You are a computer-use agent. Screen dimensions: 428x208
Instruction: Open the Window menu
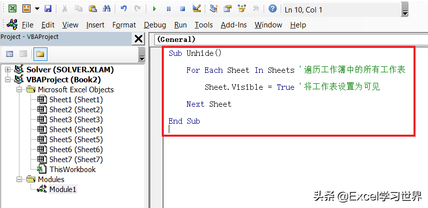click(x=268, y=25)
